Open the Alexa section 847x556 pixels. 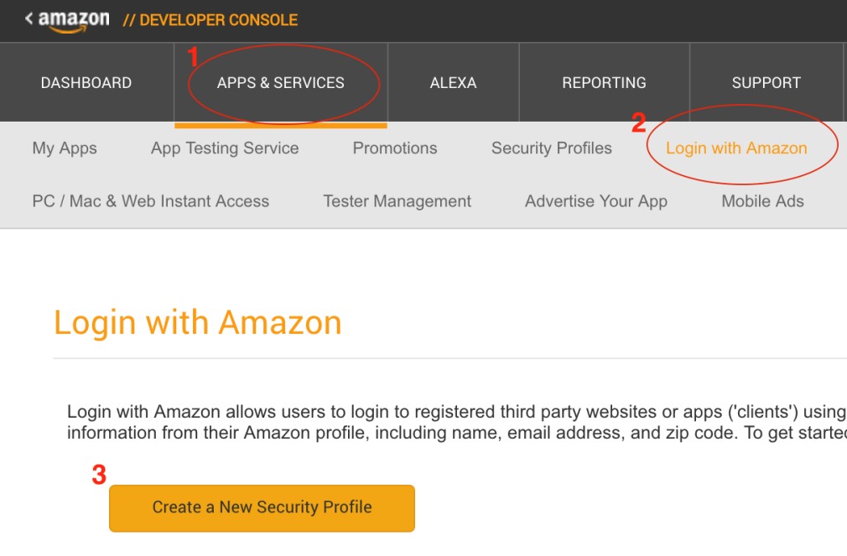(453, 82)
